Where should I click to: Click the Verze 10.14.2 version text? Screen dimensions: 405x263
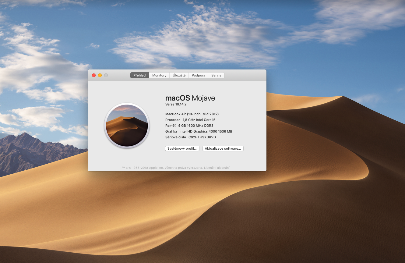pyautogui.click(x=176, y=104)
